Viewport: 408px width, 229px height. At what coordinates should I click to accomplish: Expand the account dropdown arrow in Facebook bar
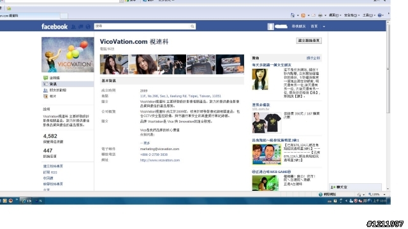click(324, 27)
